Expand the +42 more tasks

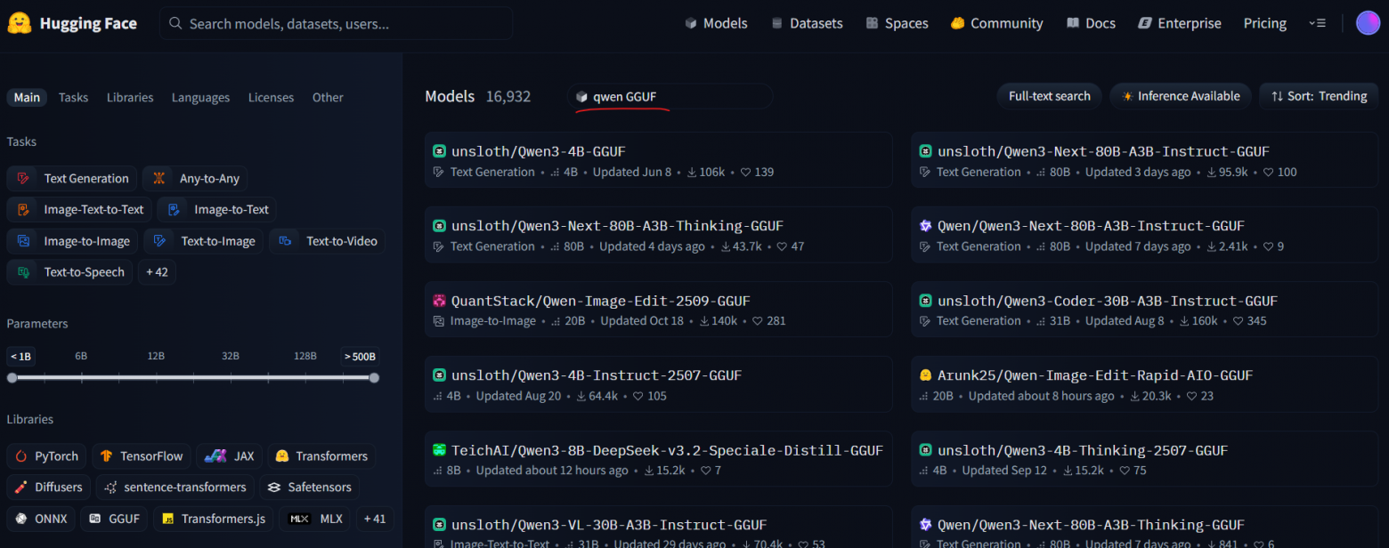157,271
